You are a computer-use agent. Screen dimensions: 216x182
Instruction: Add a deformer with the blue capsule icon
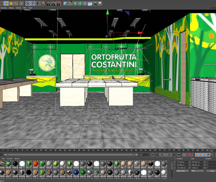(85, 3)
